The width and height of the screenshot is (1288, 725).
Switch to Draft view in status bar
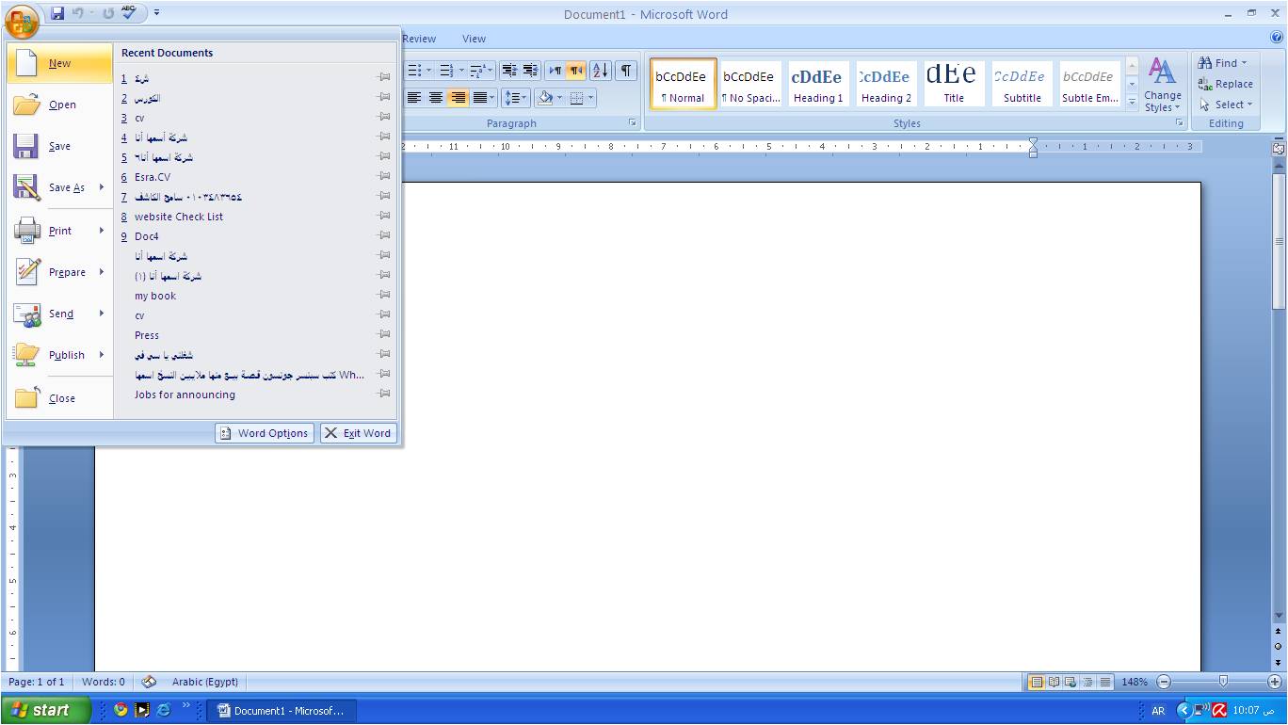point(1104,682)
